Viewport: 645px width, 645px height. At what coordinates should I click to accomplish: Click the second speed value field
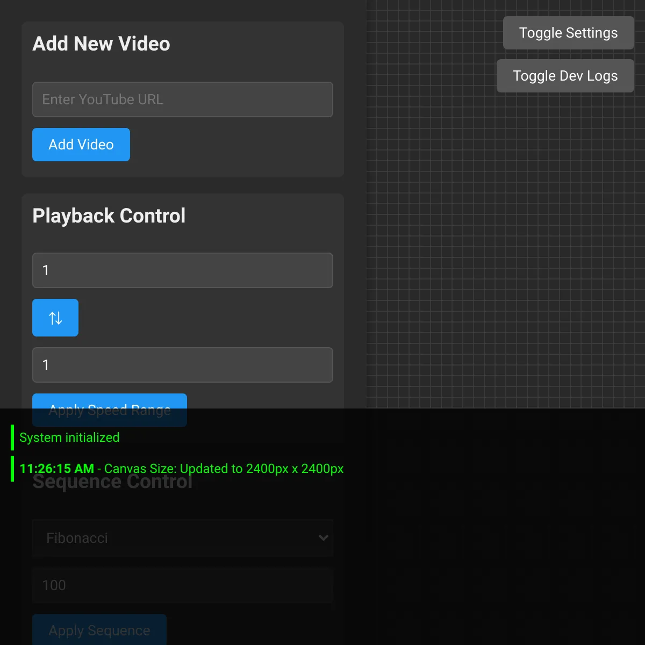(x=183, y=365)
